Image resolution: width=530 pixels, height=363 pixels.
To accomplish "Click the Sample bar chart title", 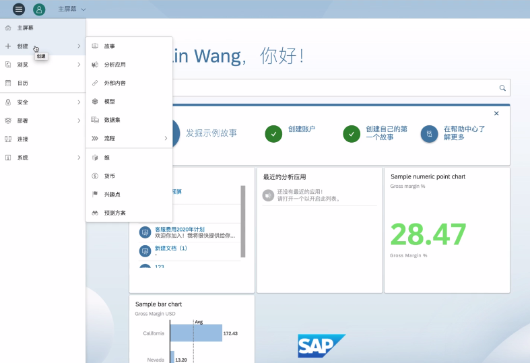I will [x=158, y=304].
